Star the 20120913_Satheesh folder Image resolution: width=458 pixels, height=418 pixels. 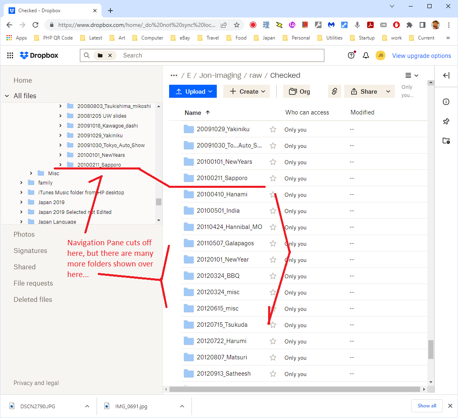coord(273,374)
